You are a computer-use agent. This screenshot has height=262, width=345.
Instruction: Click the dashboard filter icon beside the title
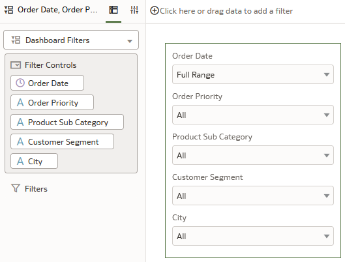[x=8, y=10]
